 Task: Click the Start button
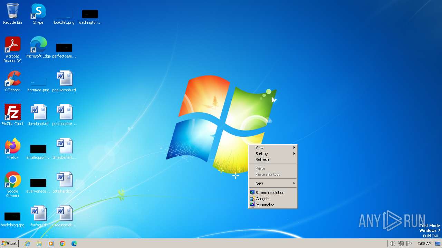9,244
